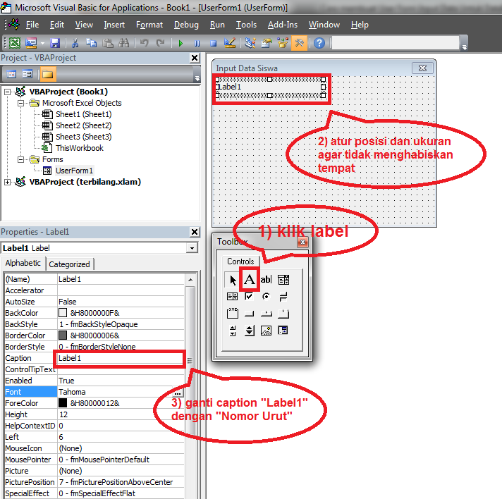The width and height of the screenshot is (502, 499).
Task: Click the Font ellipsis button
Action: pyautogui.click(x=178, y=393)
